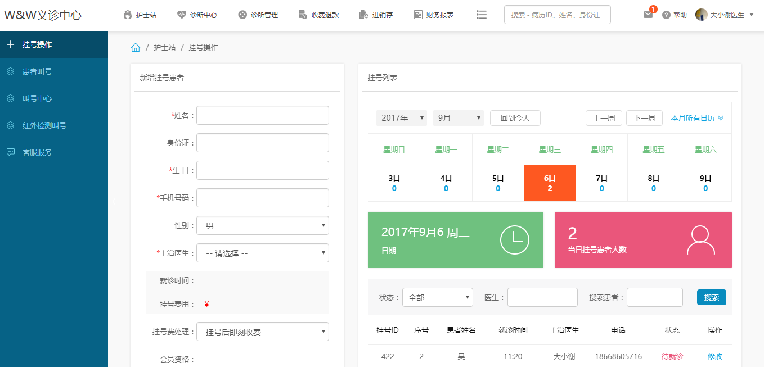The image size is (764, 367).
Task: Open the 挂号费处理 dropdown
Action: (263, 332)
